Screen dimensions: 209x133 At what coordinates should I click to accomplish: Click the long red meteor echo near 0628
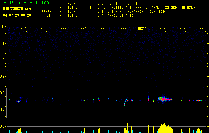(165, 99)
